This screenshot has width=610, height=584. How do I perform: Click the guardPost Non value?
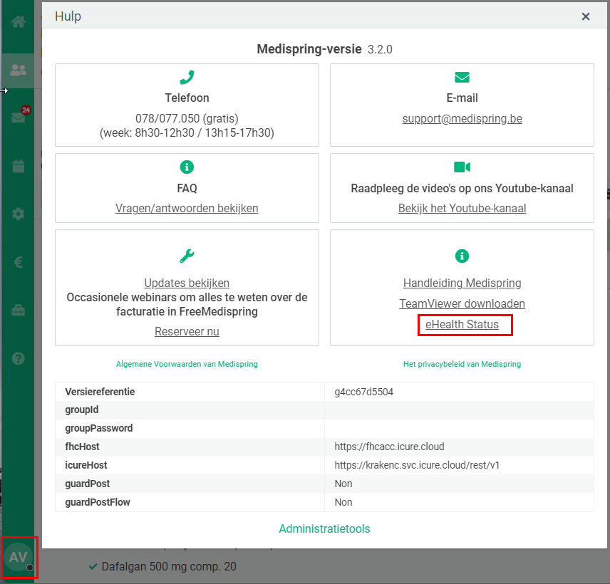click(343, 484)
